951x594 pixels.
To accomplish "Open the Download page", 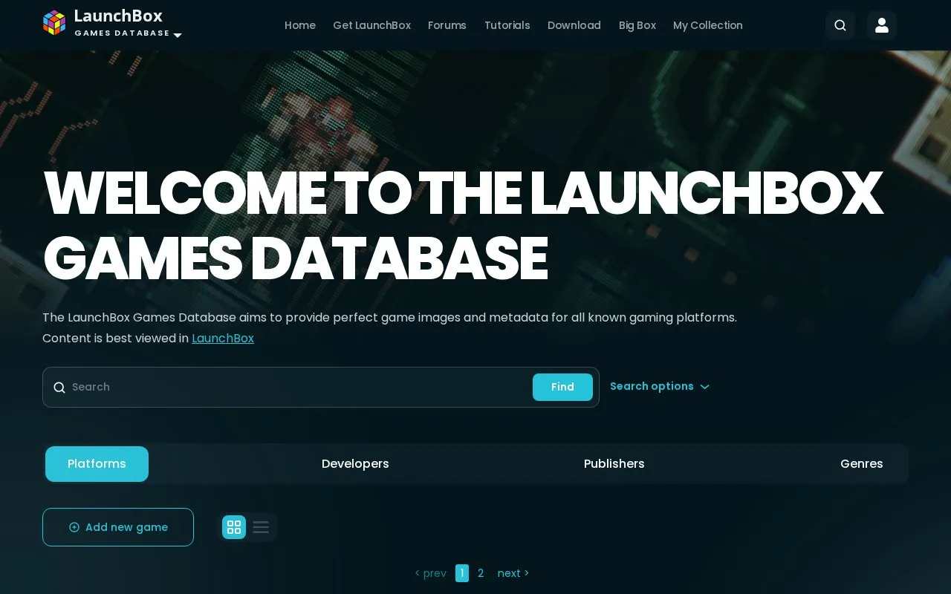I will click(x=574, y=25).
